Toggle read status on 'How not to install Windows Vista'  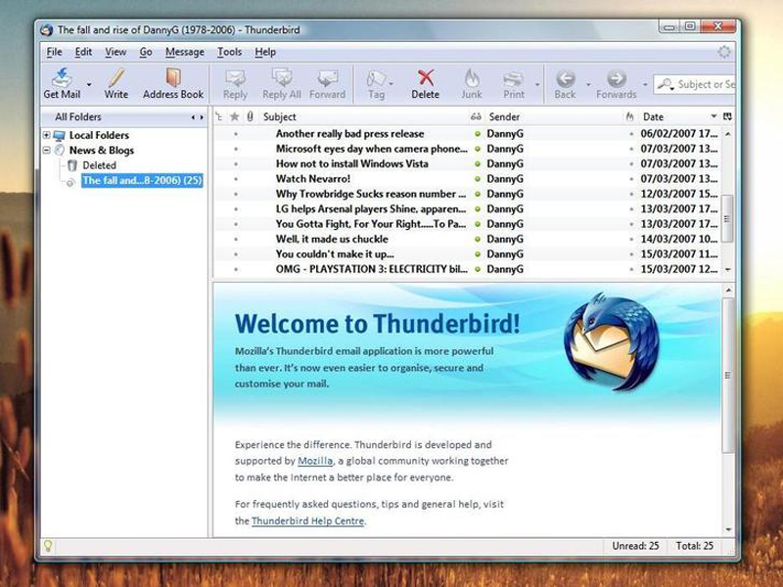[477, 164]
